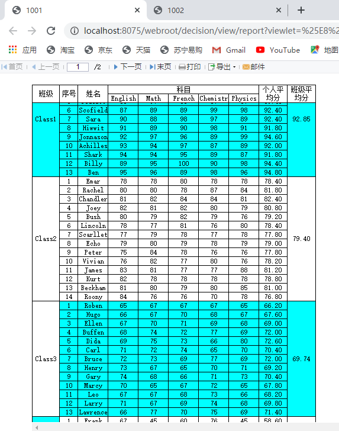Open the 导出 export dropdown
The image size is (339, 431).
[222, 67]
